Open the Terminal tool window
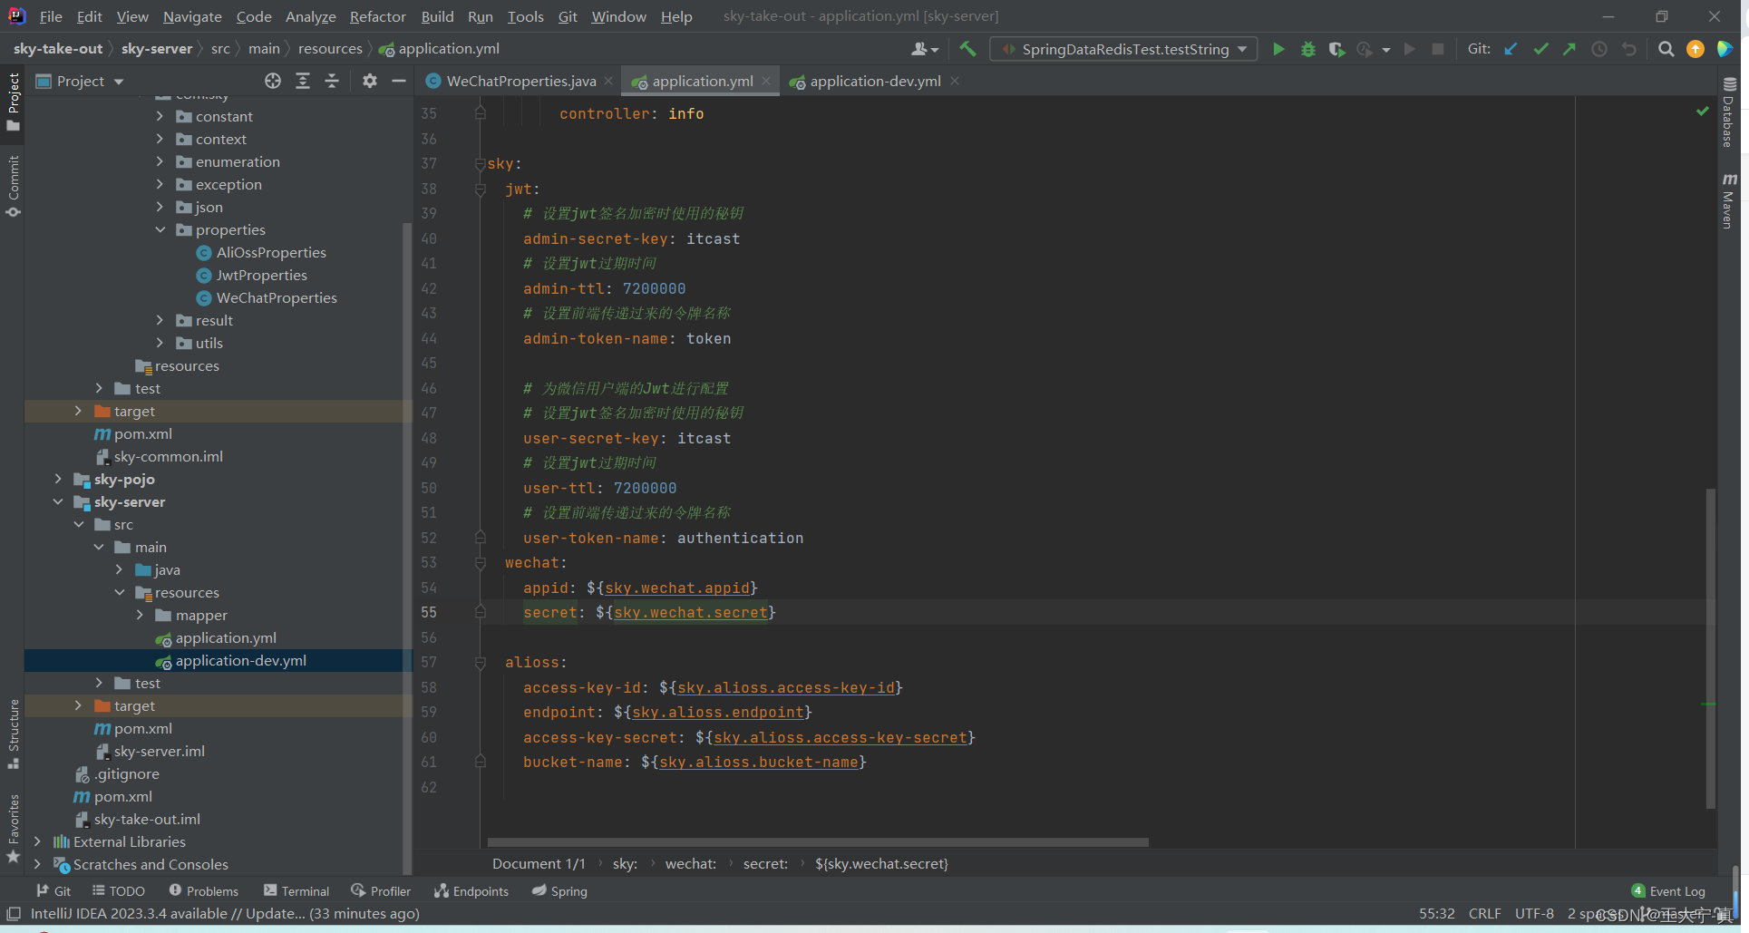This screenshot has height=933, width=1749. 296,891
